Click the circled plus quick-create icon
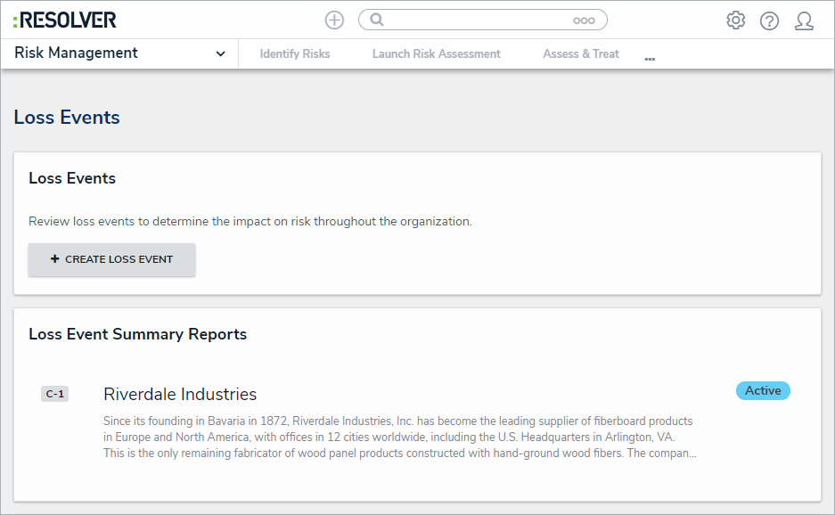 [x=334, y=20]
